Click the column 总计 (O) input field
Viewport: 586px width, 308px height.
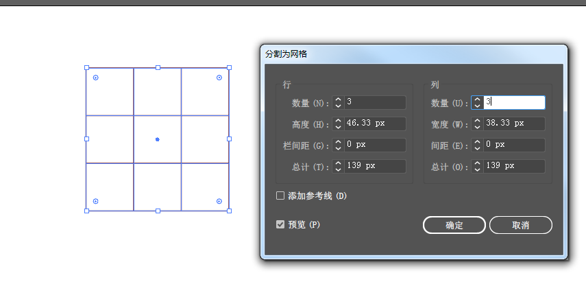(514, 166)
